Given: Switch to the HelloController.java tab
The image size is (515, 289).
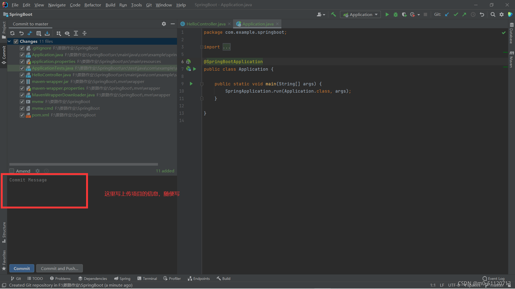Looking at the screenshot, I should click(206, 24).
